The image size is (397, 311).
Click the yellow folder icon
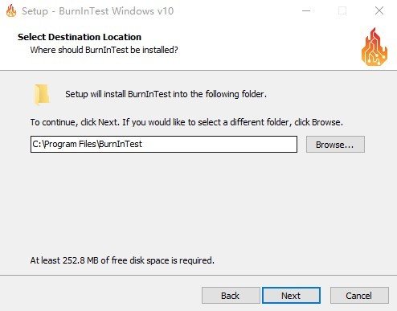pyautogui.click(x=42, y=94)
